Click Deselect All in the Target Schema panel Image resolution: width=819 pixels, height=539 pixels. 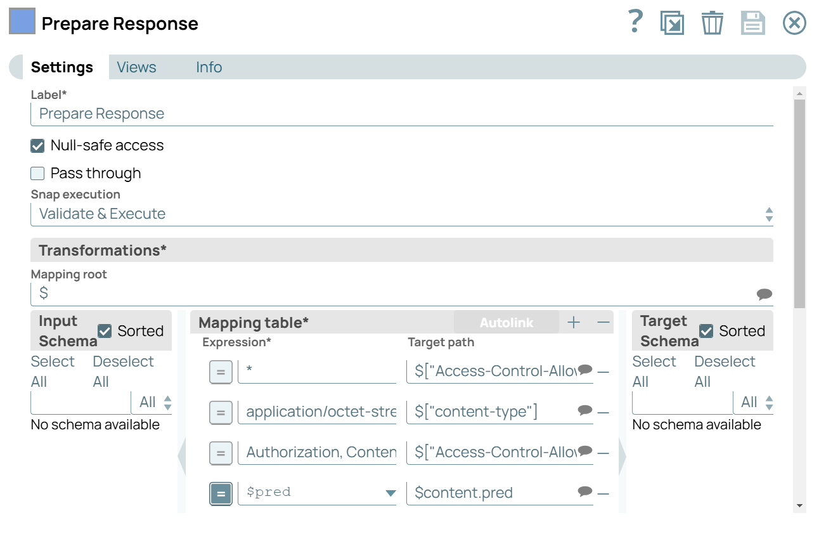click(725, 371)
